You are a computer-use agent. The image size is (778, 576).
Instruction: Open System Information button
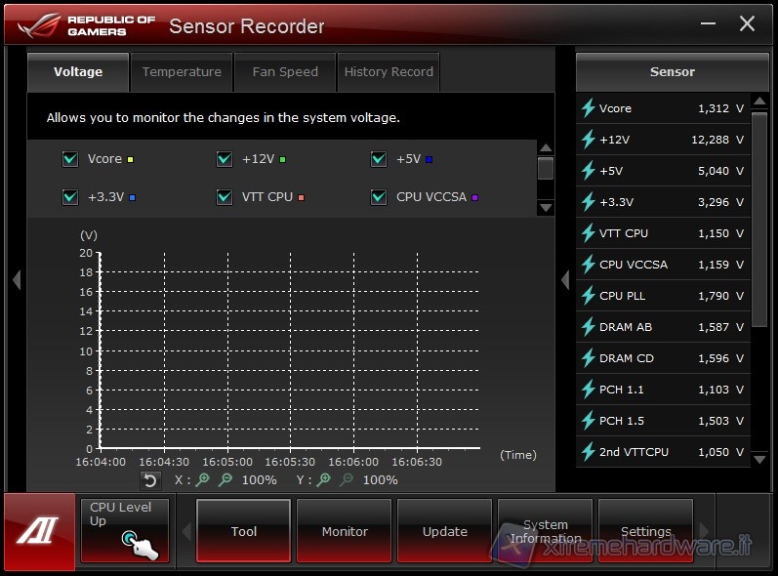545,531
